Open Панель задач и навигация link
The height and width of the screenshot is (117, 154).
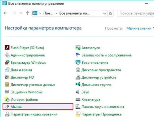(103, 107)
